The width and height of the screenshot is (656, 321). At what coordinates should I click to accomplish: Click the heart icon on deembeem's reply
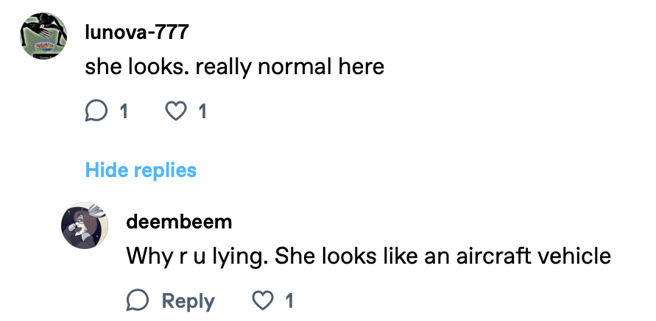point(263,300)
